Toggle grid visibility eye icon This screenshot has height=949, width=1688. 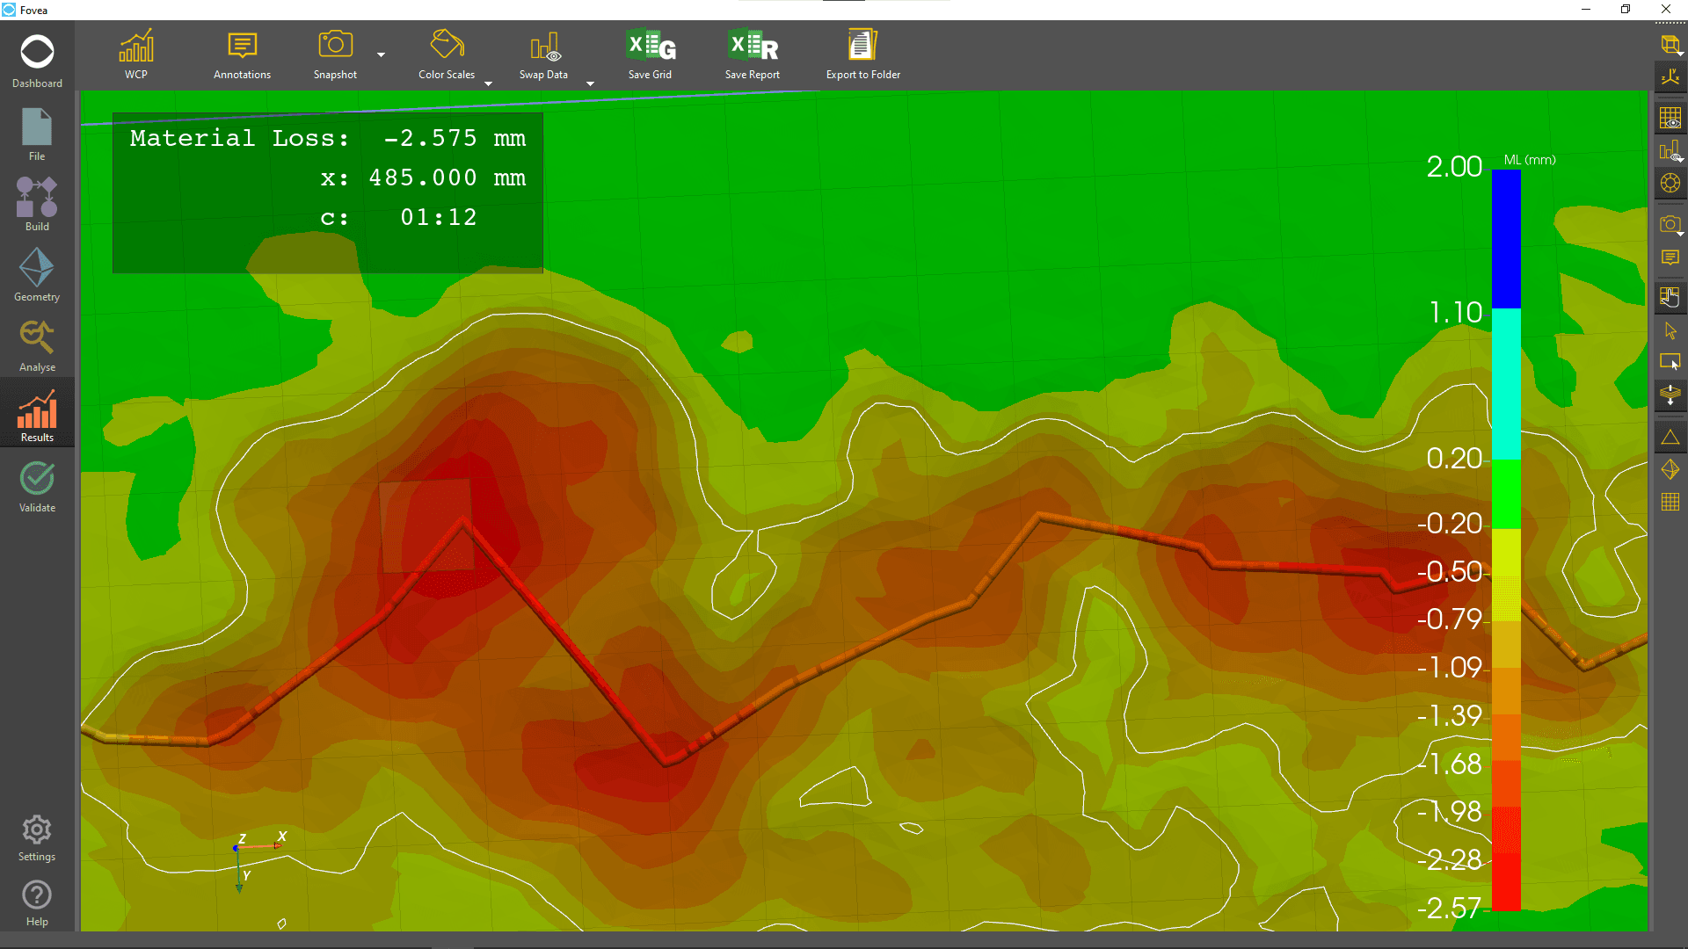tap(1670, 117)
